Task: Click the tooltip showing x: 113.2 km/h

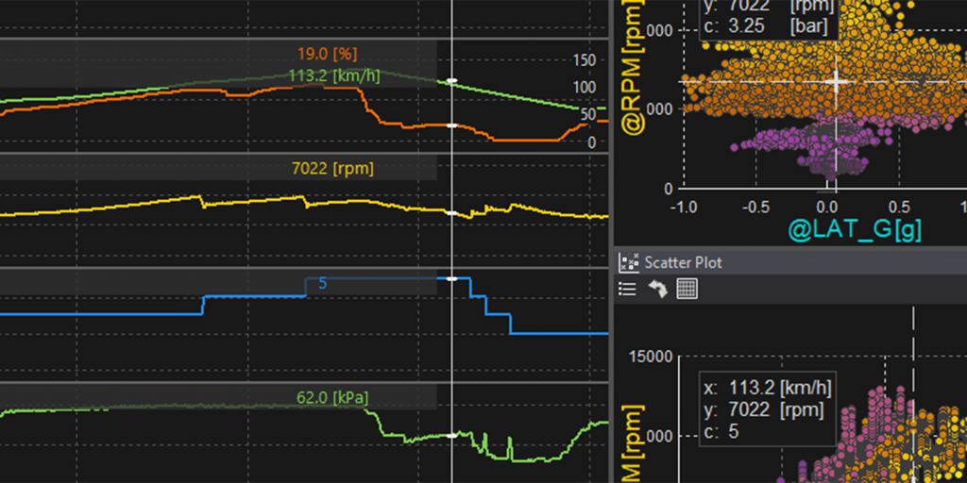Action: pyautogui.click(x=767, y=408)
